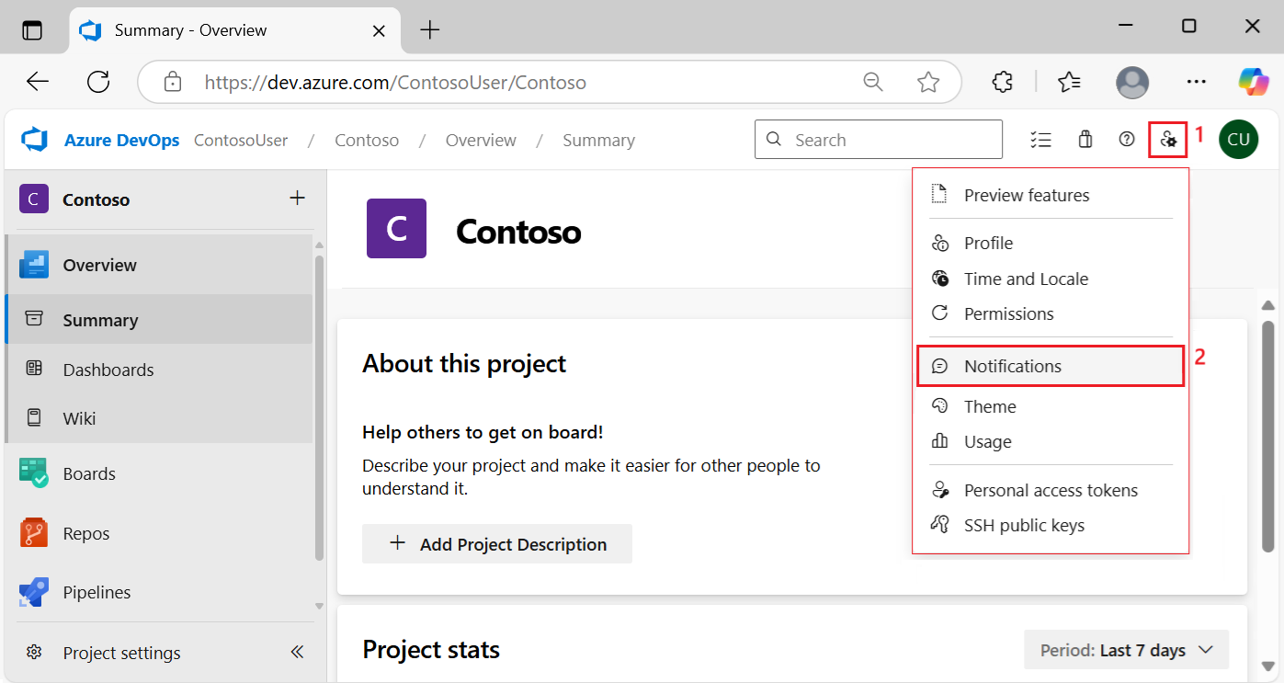Open the work items checklist icon
Image resolution: width=1284 pixels, height=683 pixels.
click(1040, 139)
